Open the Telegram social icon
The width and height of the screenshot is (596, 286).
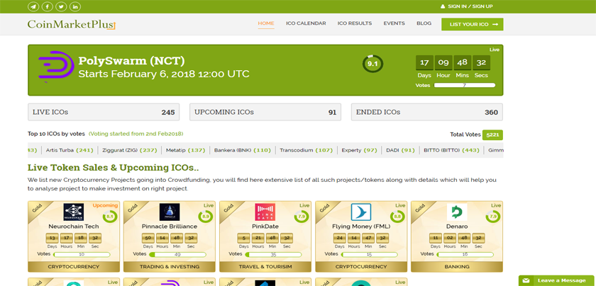33,6
